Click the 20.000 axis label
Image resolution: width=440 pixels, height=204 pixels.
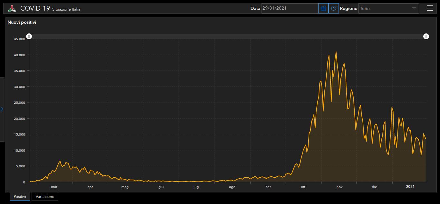[x=19, y=119]
